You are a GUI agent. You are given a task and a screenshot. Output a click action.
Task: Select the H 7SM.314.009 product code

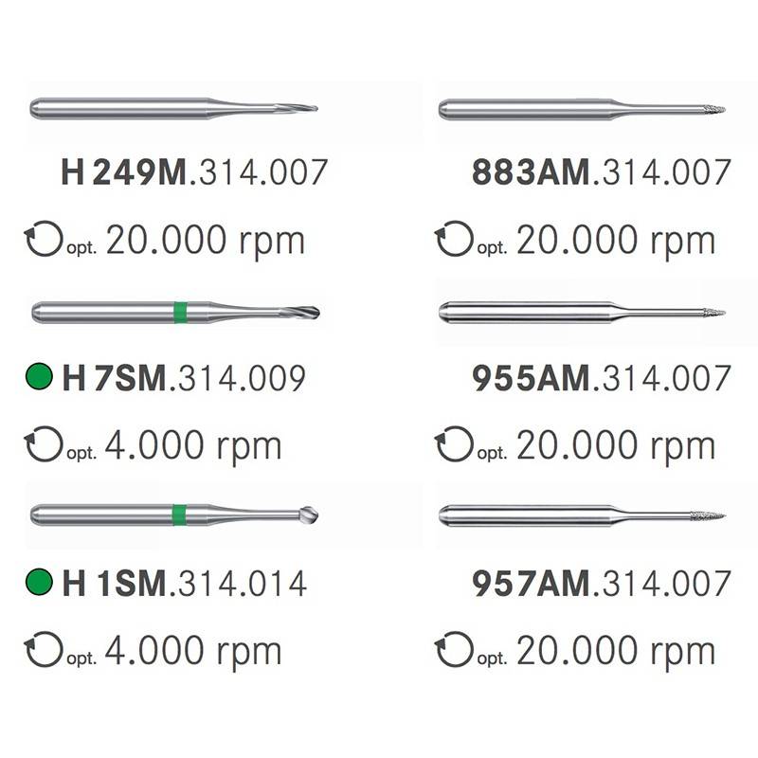coord(184,378)
